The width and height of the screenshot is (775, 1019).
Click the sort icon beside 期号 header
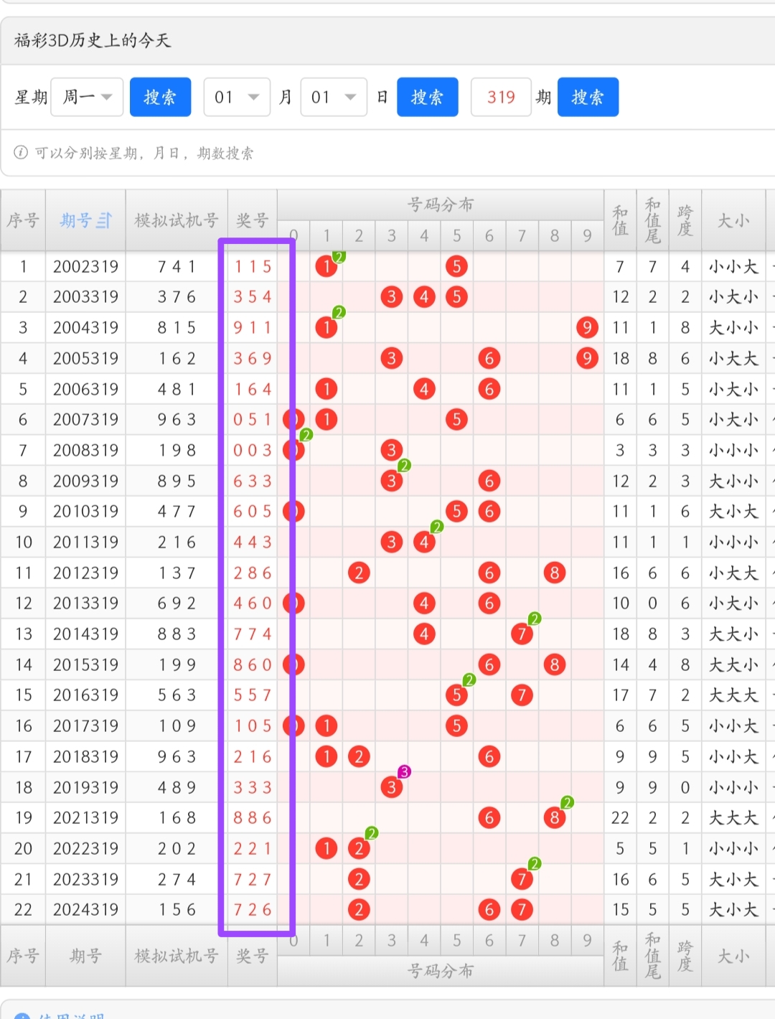(x=105, y=220)
